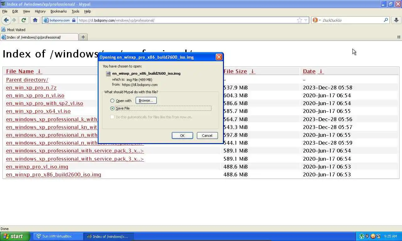The width and height of the screenshot is (402, 241).
Task: Click File Size descending sort arrow
Action: pos(252,72)
